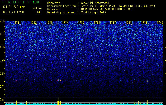
Task: Click the 1733 time marker
Action: pyautogui.click(x=49, y=22)
